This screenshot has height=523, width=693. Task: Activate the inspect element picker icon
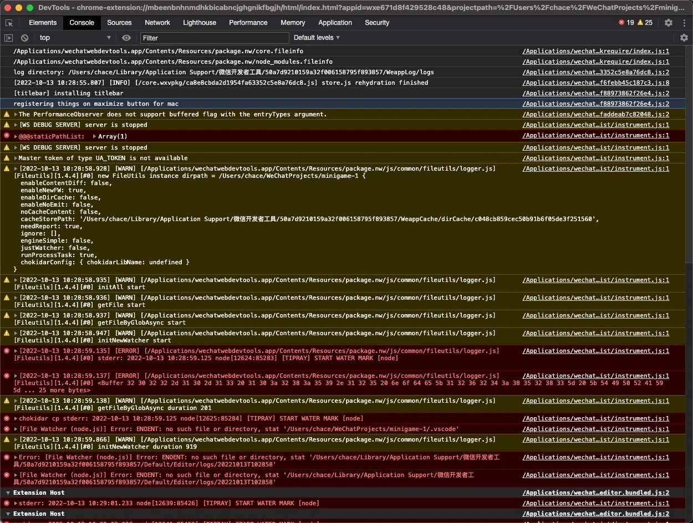(9, 23)
